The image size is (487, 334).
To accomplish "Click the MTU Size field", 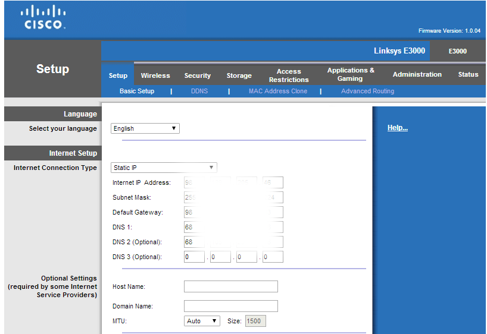I will tap(255, 321).
